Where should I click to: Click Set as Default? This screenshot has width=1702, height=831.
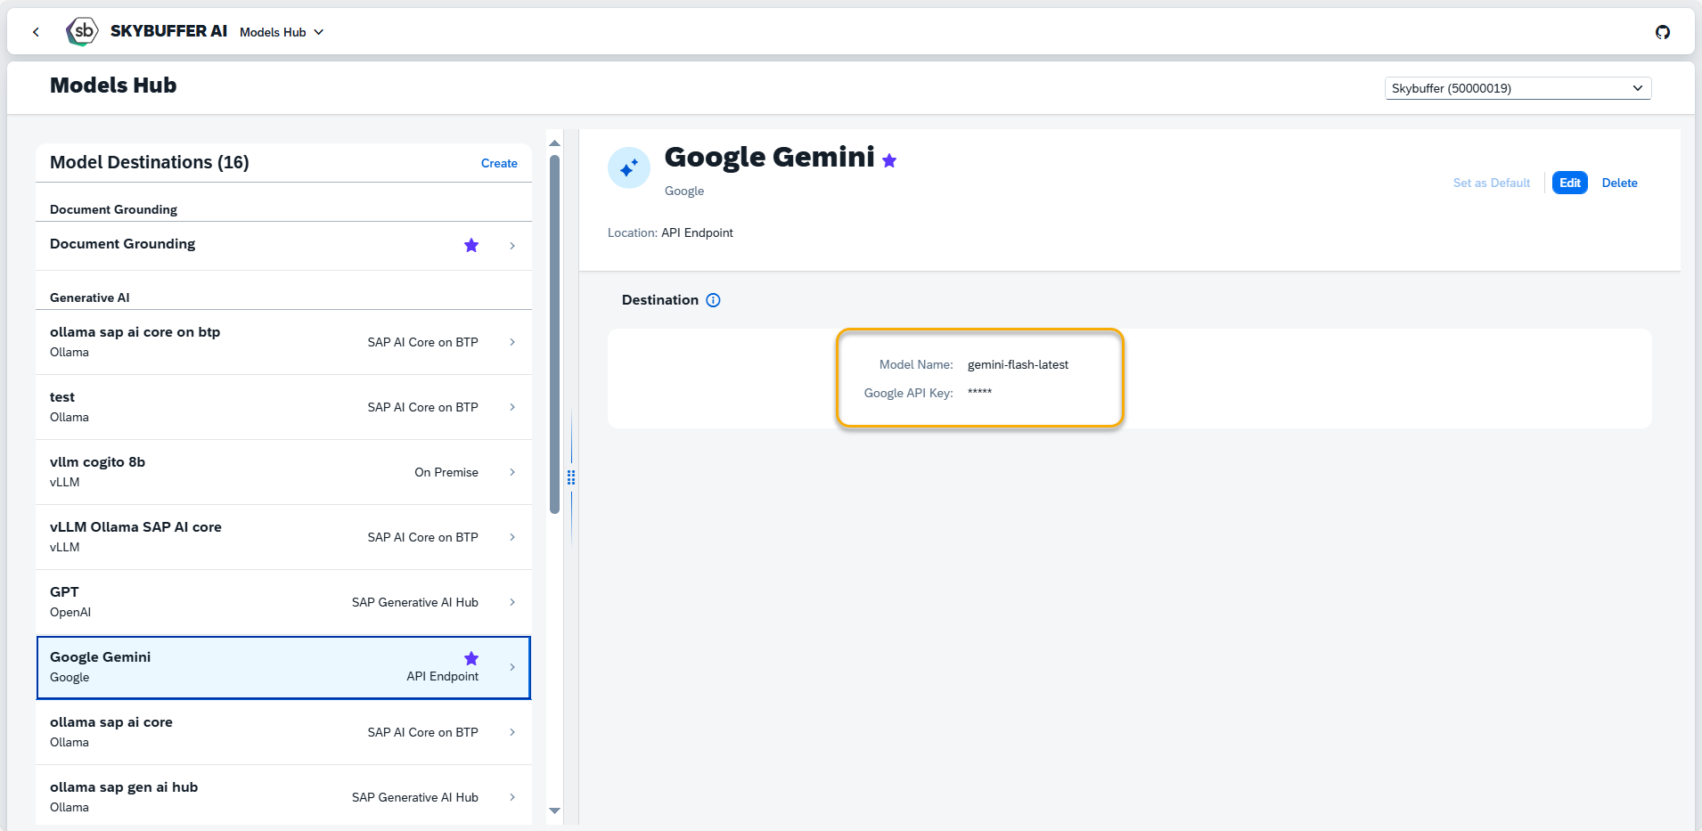coord(1491,183)
